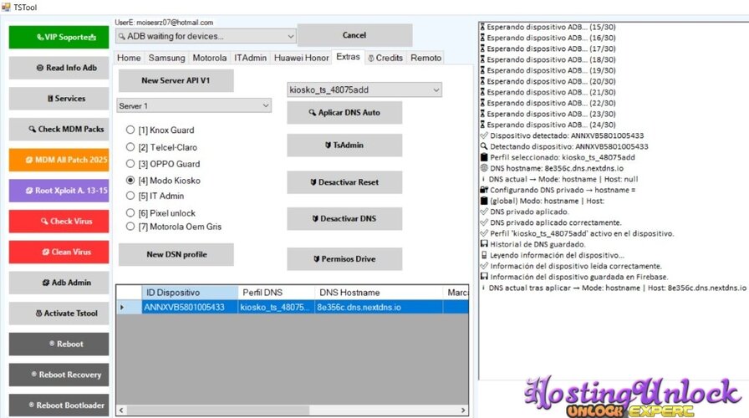This screenshot has width=749, height=418.
Task: Click the Desactivar Reset button
Action: 344,182
